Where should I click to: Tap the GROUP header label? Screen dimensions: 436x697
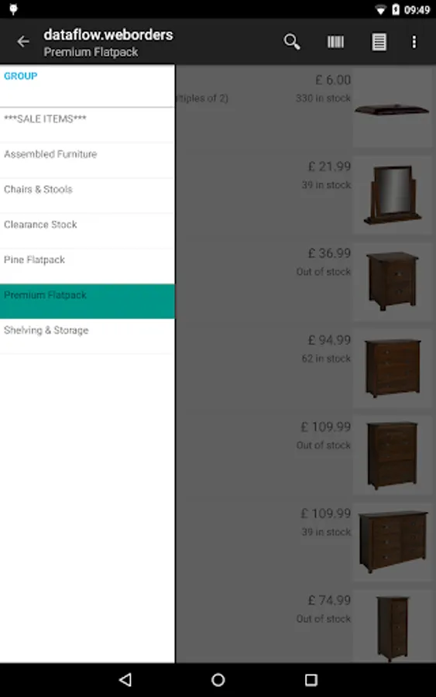(x=20, y=76)
